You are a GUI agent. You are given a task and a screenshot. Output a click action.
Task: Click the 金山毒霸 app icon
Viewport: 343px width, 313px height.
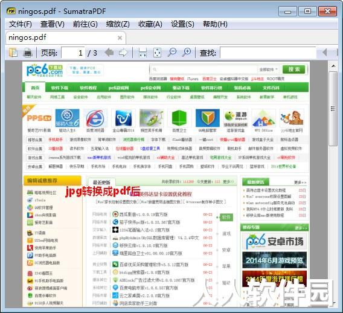123,118
